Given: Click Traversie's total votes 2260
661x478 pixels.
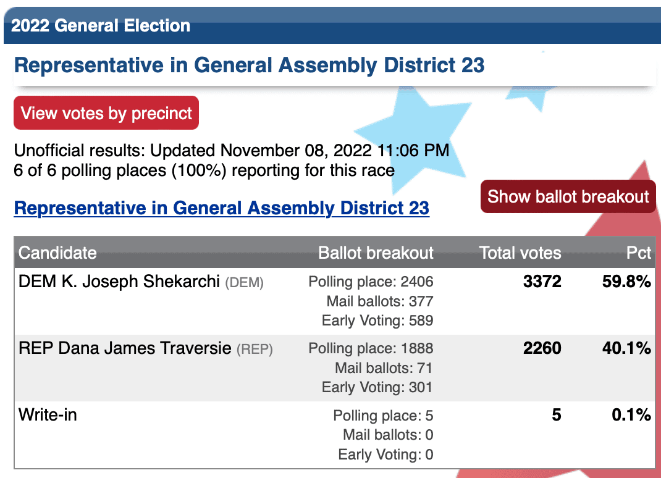Looking at the screenshot, I should tap(542, 348).
